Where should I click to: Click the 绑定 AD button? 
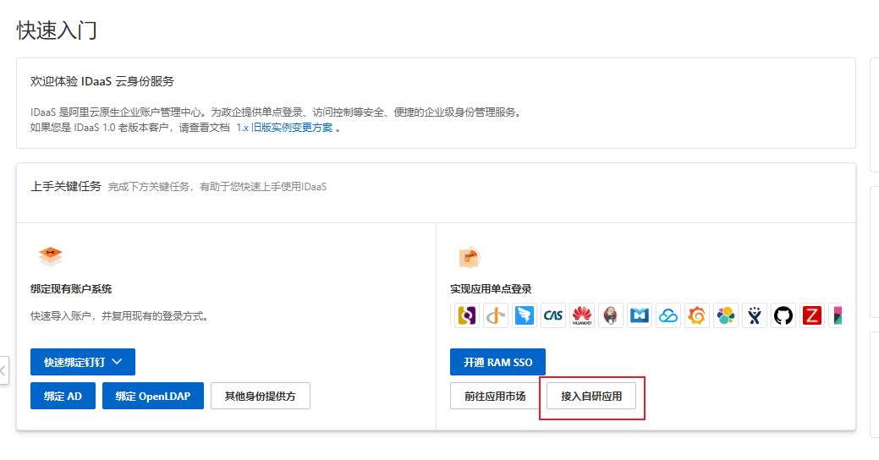pos(63,396)
